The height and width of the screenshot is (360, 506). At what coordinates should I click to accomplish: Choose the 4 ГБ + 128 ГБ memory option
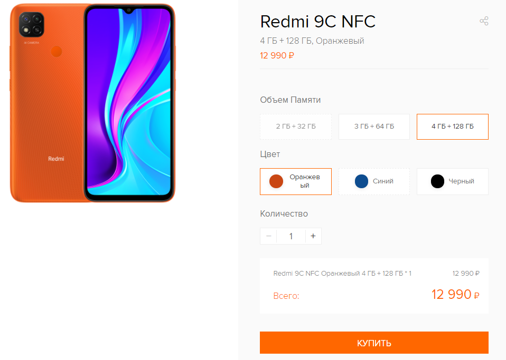tap(452, 127)
